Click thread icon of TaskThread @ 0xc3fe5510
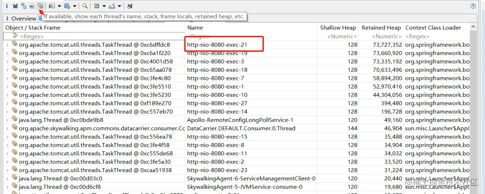 click(15, 86)
